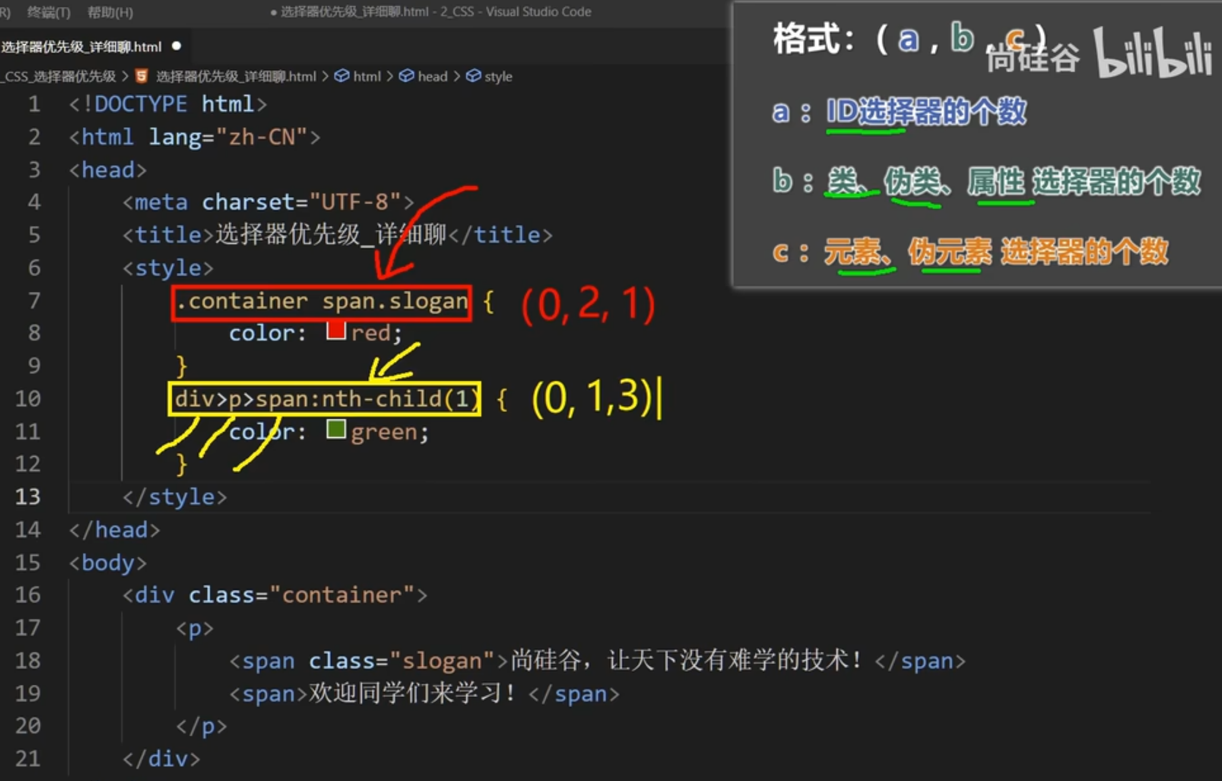1222x781 pixels.
Task: Click the file name in the breadcrumb path
Action: [x=236, y=77]
